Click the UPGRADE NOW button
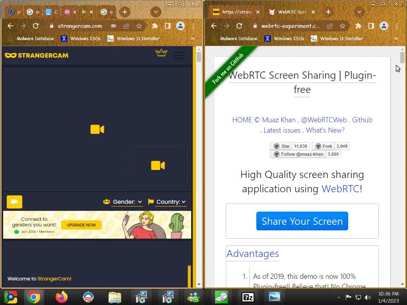 click(81, 225)
